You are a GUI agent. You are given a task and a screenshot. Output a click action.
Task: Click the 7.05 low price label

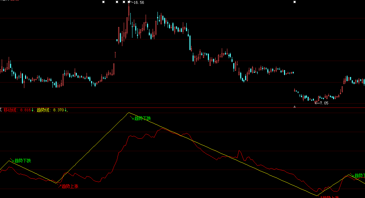[324, 103]
